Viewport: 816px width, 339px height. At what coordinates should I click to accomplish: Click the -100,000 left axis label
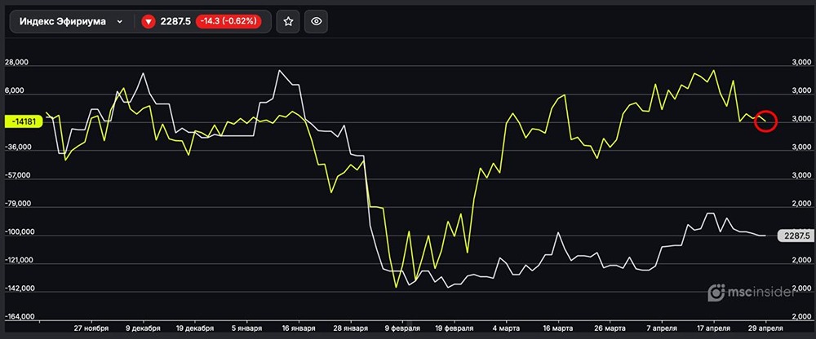[20, 232]
